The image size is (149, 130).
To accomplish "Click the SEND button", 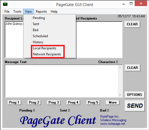I will [135, 106].
